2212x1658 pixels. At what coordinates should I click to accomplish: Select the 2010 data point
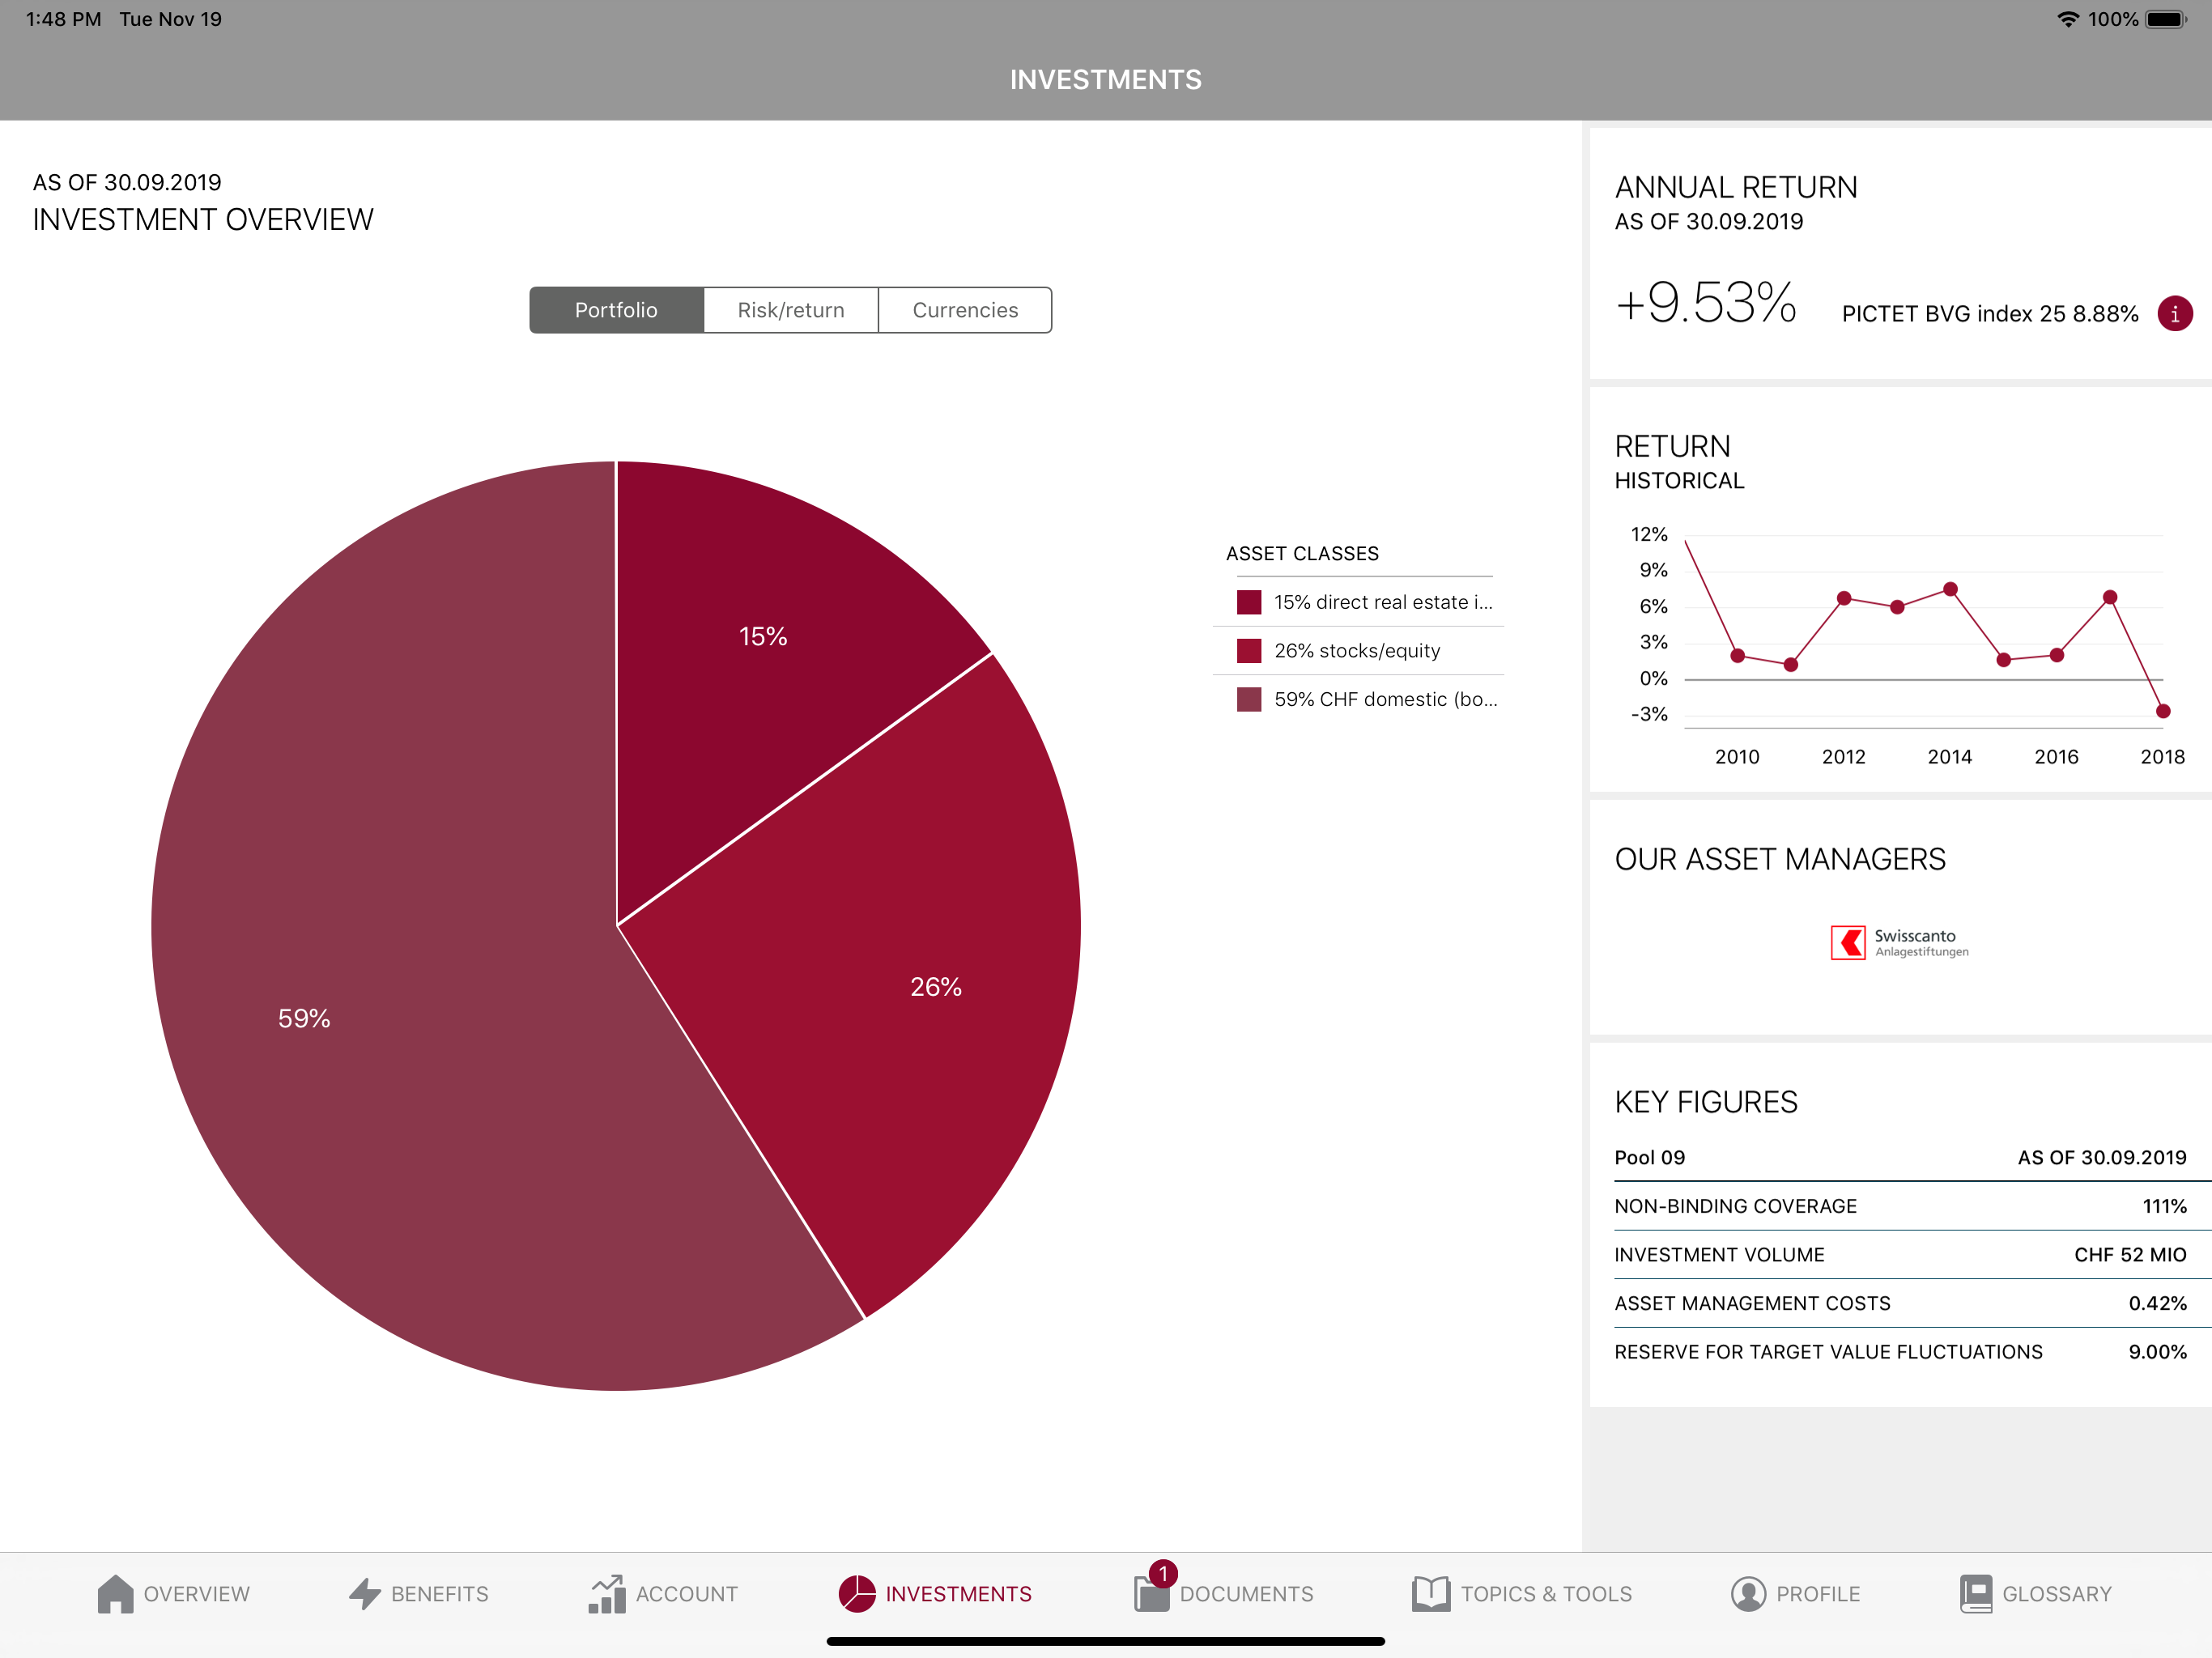(1738, 656)
